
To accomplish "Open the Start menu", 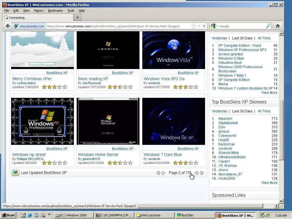I will (9, 215).
